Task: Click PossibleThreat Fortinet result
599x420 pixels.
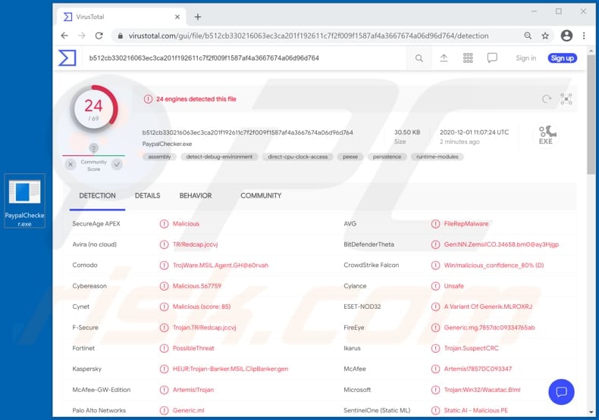Action: [193, 348]
